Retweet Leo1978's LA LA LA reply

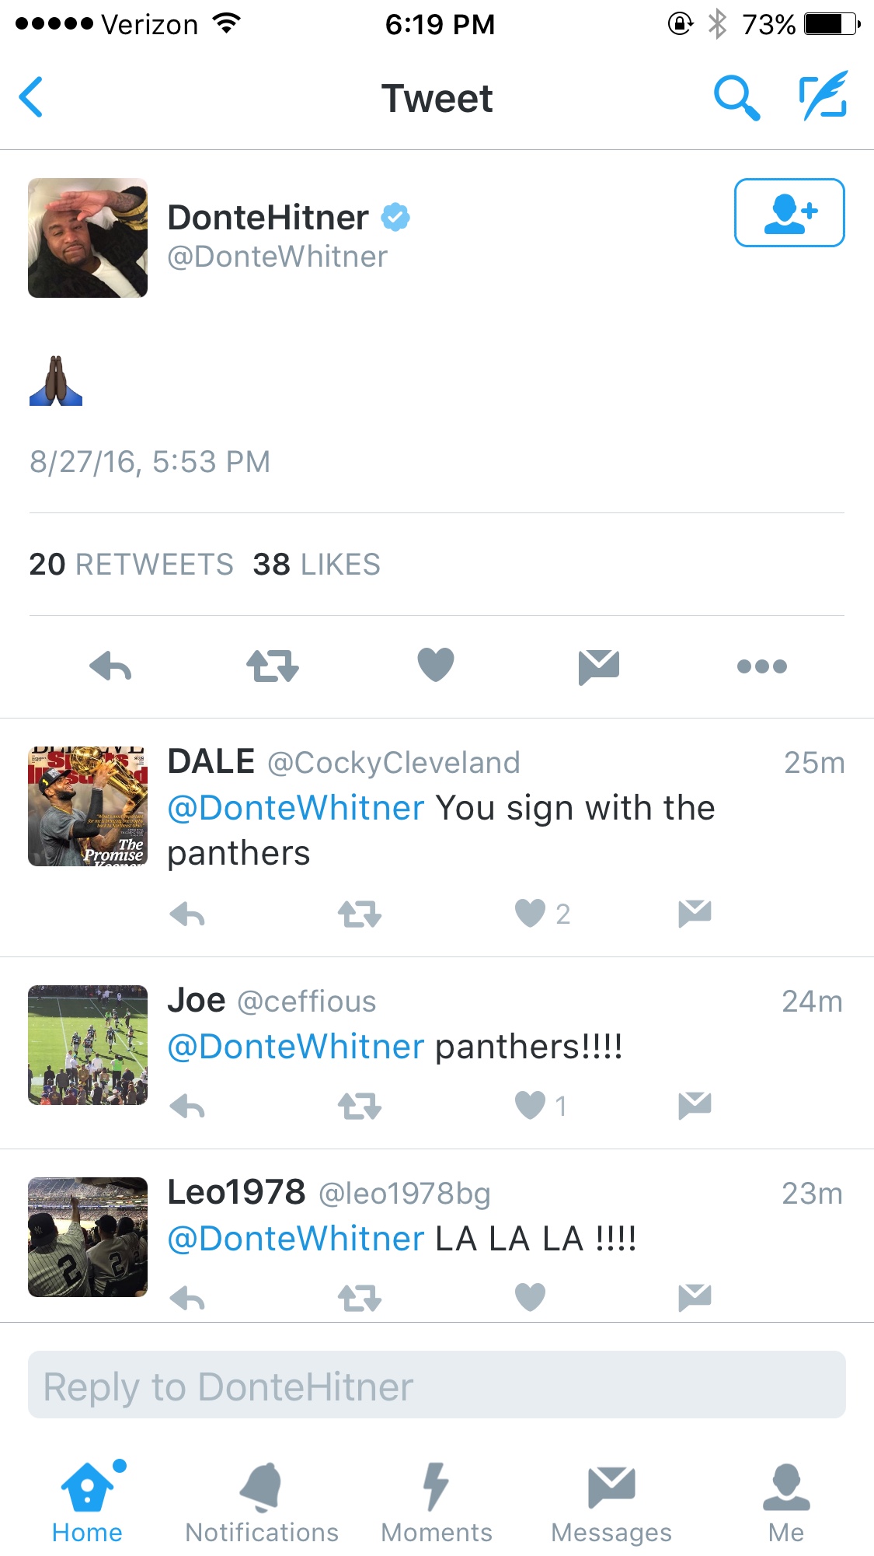(x=360, y=1298)
